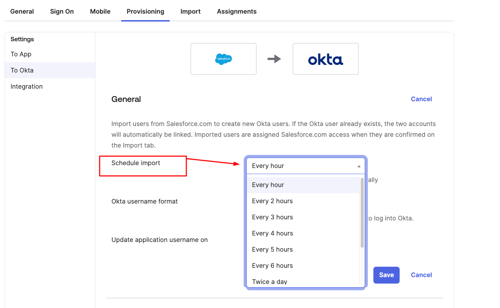Click the Schedule import label
The height and width of the screenshot is (308, 500).
click(136, 163)
